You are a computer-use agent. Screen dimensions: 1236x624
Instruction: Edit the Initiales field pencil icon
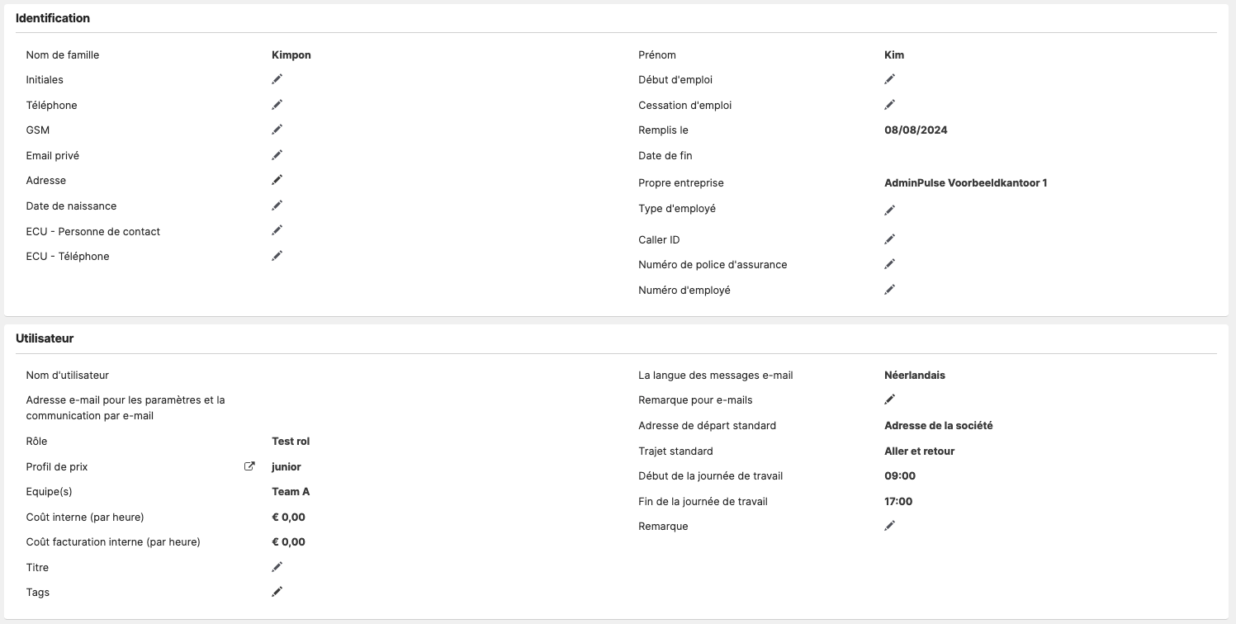277,79
